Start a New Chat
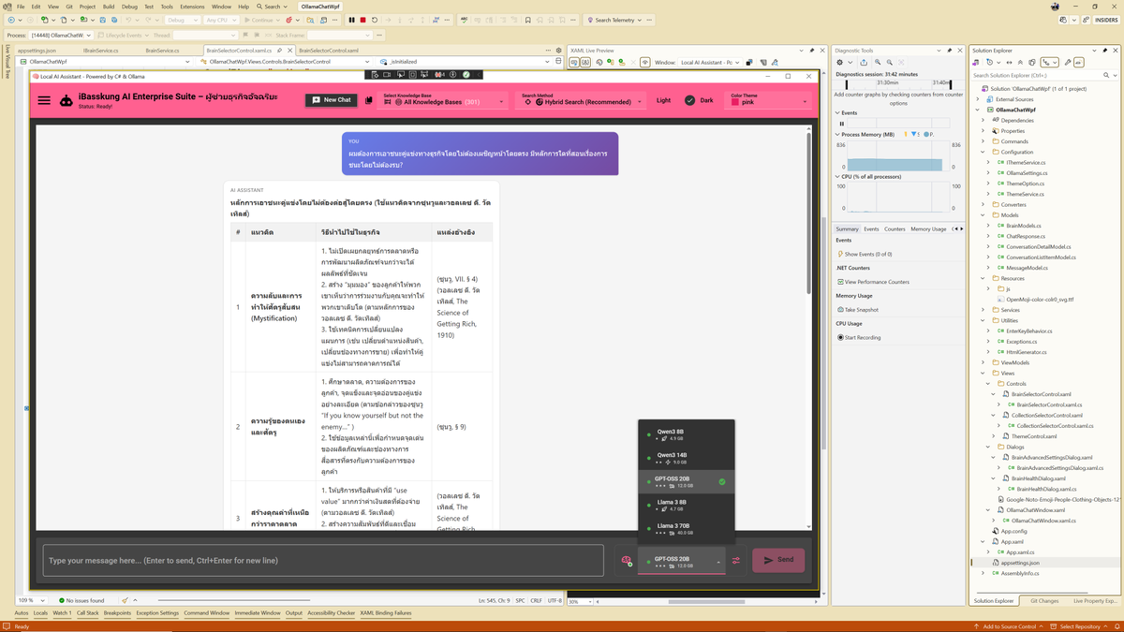1124x632 pixels. (331, 100)
